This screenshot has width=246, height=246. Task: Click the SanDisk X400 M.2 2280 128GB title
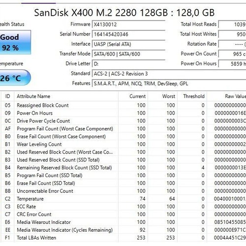pyautogui.click(x=124, y=13)
